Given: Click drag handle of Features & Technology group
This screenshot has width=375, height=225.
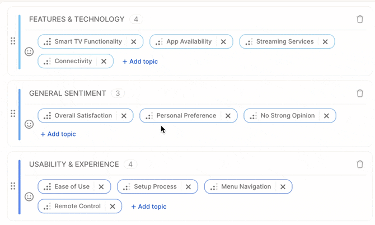Looking at the screenshot, I should [13, 41].
